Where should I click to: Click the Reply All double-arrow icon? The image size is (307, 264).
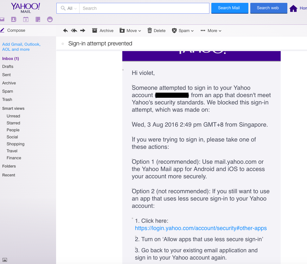tap(74, 30)
